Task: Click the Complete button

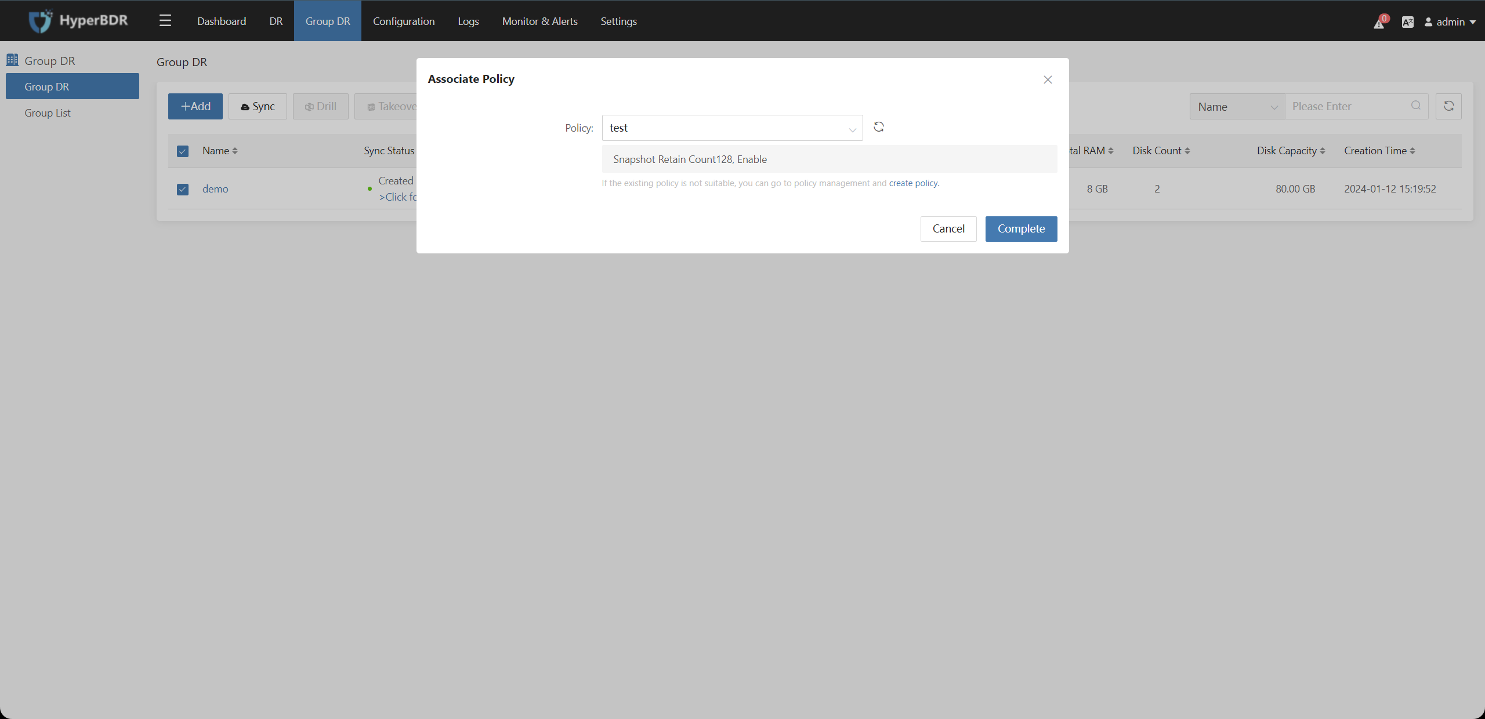Action: (x=1021, y=228)
